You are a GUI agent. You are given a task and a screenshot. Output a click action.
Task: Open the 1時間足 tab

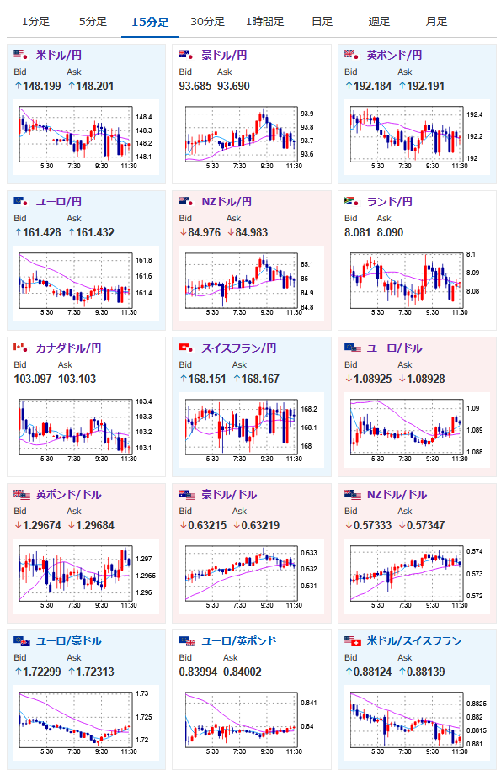click(264, 22)
